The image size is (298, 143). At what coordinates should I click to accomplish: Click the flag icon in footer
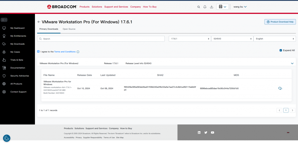tap(288, 133)
